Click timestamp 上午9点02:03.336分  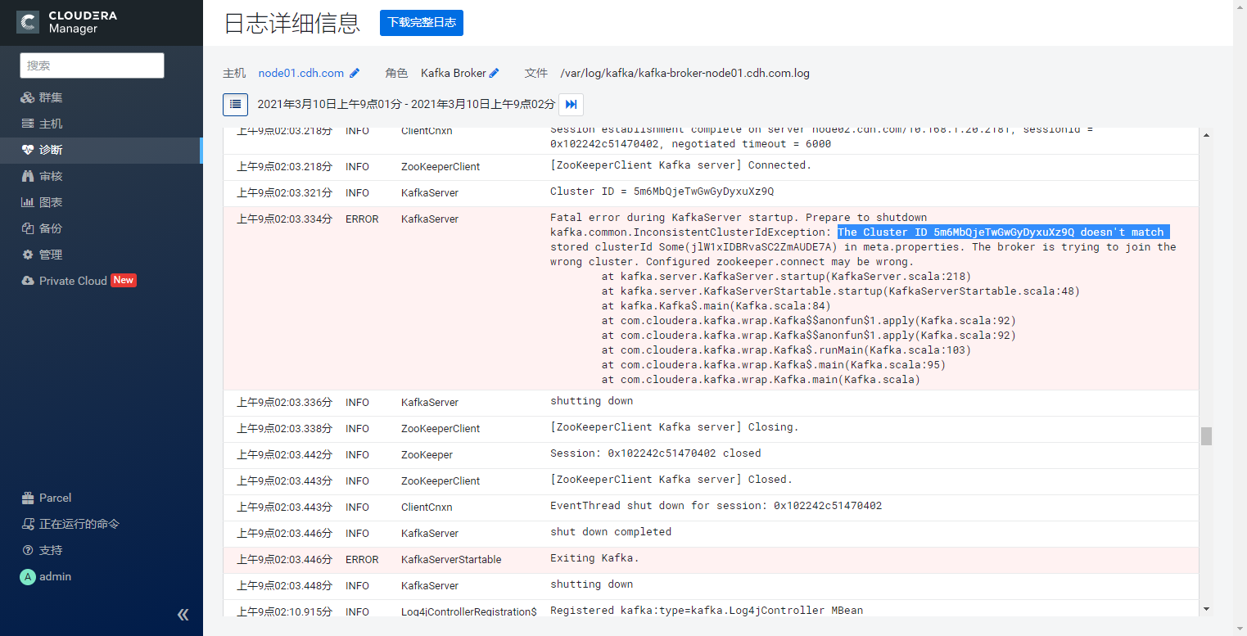(x=285, y=403)
